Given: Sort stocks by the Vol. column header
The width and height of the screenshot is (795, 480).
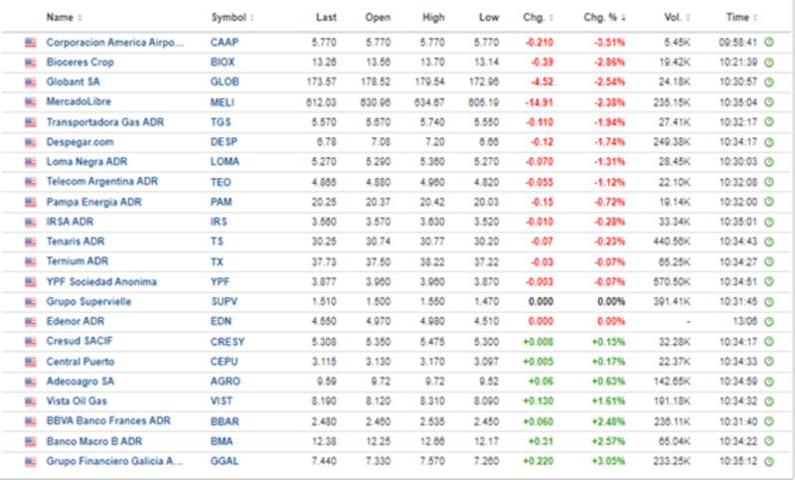Looking at the screenshot, I should (676, 17).
